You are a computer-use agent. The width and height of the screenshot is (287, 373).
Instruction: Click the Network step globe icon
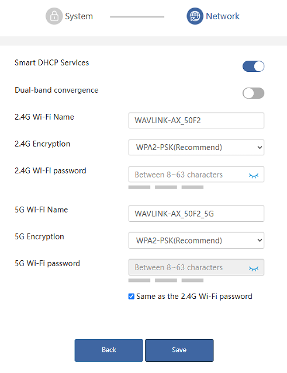(195, 16)
